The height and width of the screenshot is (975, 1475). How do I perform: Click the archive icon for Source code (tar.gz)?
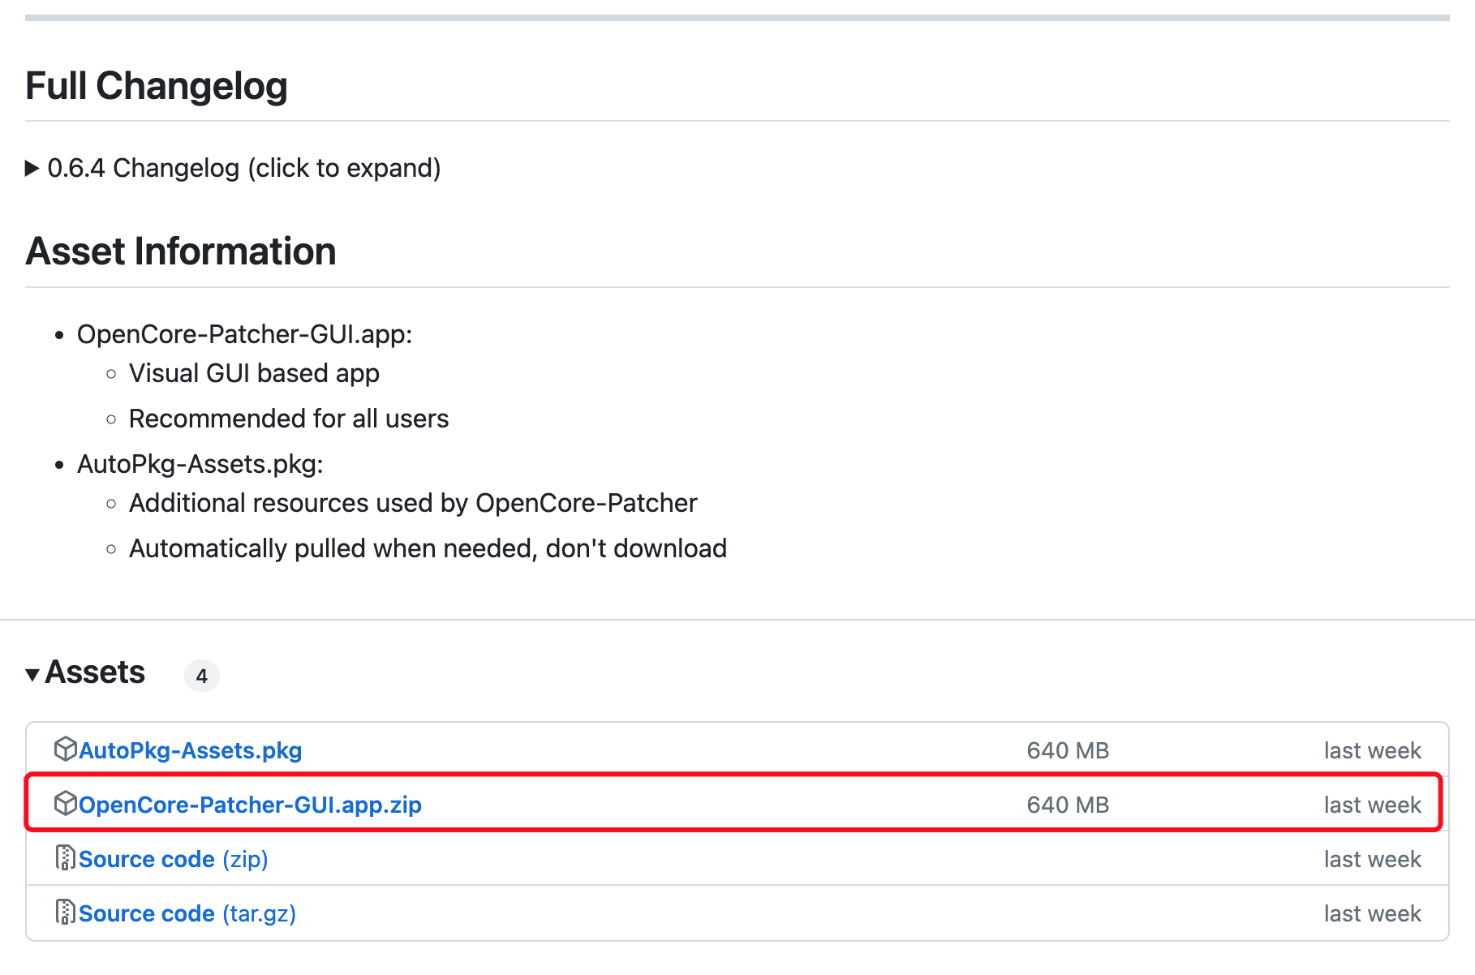[65, 913]
